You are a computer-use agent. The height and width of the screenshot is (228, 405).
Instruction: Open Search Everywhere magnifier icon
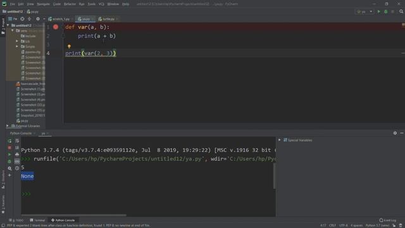click(401, 11)
